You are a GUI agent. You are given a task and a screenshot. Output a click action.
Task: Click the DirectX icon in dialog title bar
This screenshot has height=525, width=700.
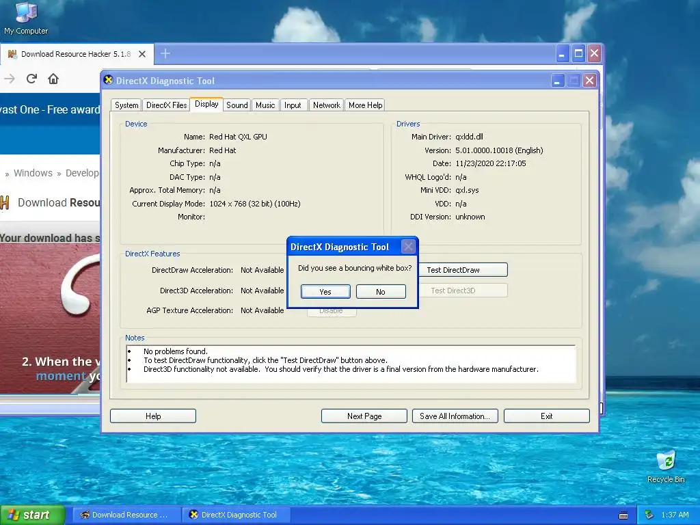click(108, 80)
